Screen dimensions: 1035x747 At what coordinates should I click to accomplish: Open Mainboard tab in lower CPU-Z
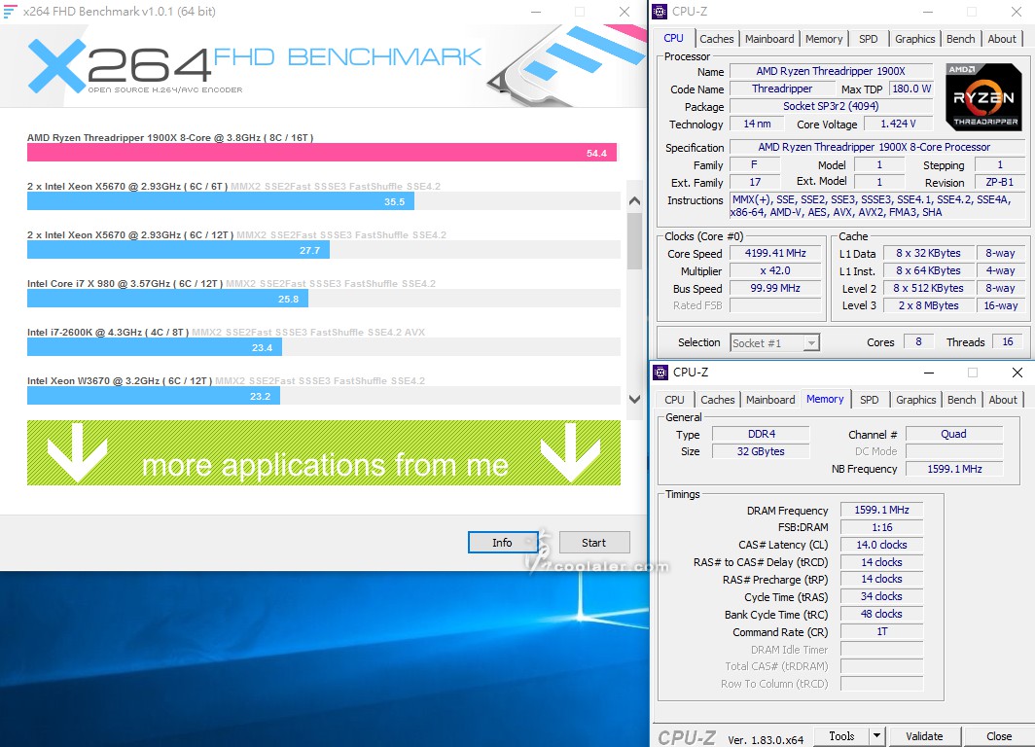tap(770, 400)
